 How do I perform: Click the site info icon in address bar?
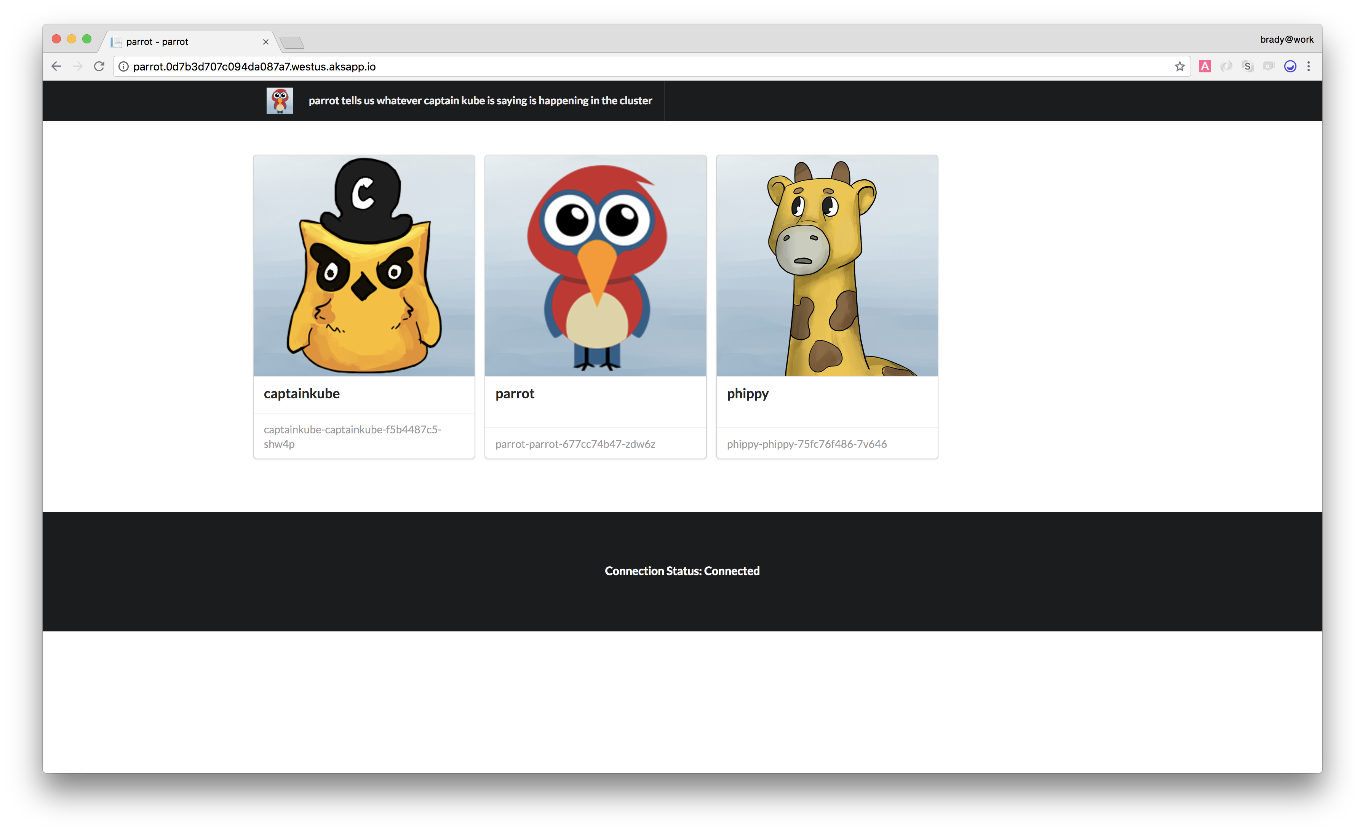coord(123,67)
